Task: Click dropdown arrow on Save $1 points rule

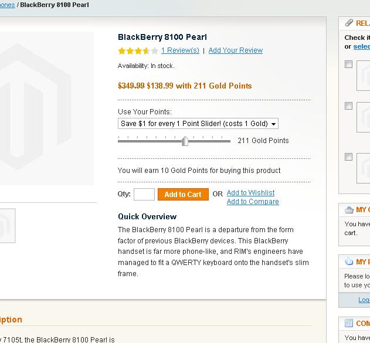Action: 273,124
